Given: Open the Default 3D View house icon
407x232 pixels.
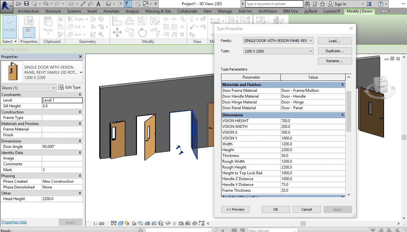Looking at the screenshot, I should click(x=109, y=4).
